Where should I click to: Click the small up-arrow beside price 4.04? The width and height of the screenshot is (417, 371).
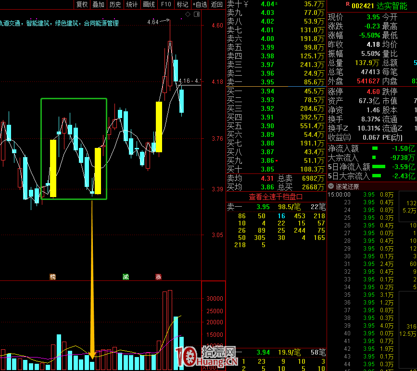(276, 3)
